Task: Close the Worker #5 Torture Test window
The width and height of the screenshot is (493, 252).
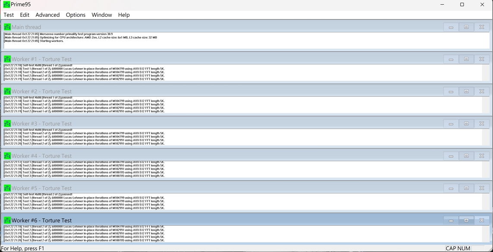Action: [x=482, y=188]
